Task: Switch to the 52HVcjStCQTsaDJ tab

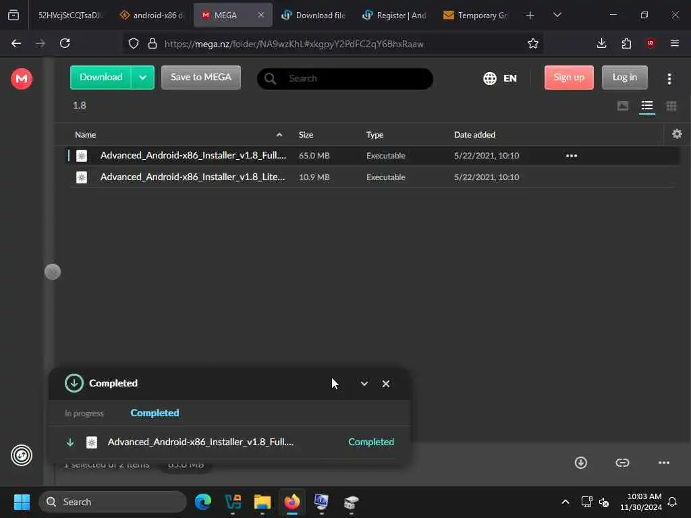Action: 70,15
